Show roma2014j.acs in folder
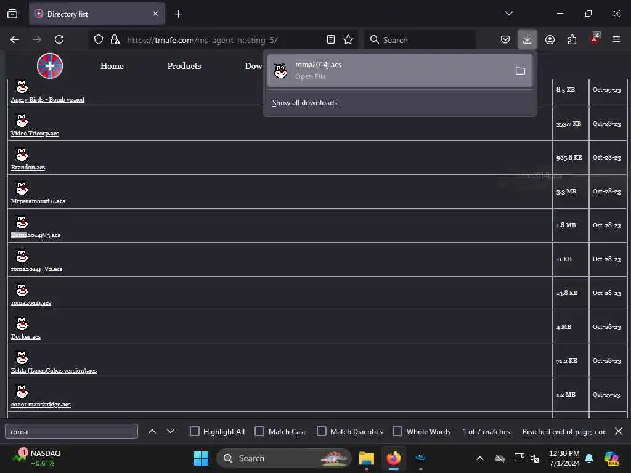The image size is (631, 473). (520, 70)
